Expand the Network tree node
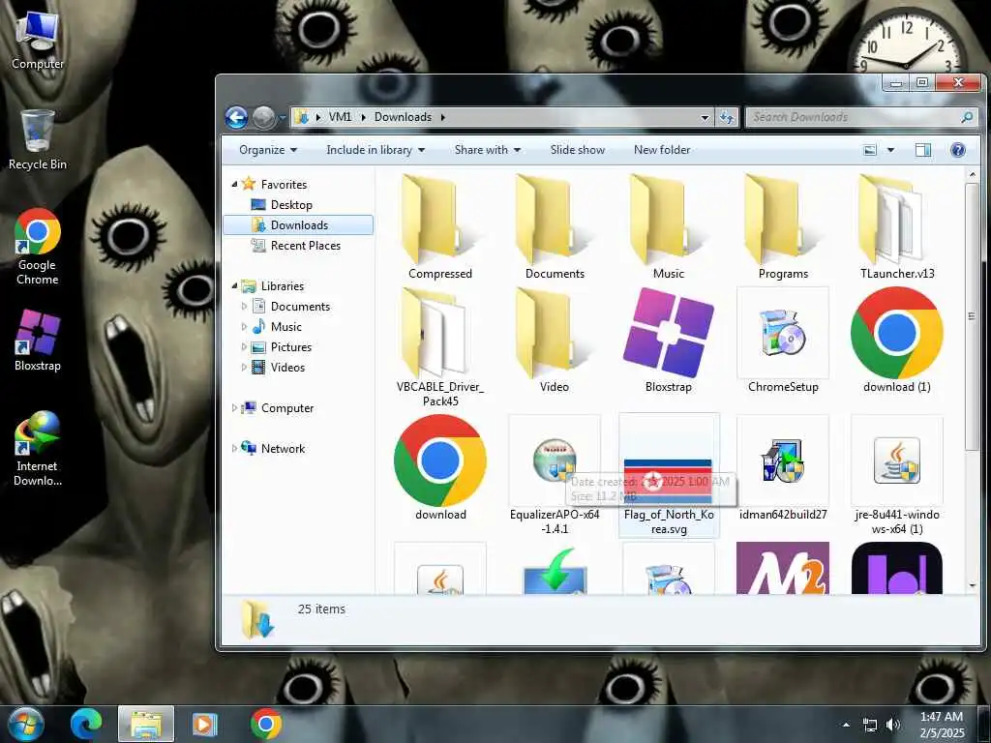 (x=234, y=449)
